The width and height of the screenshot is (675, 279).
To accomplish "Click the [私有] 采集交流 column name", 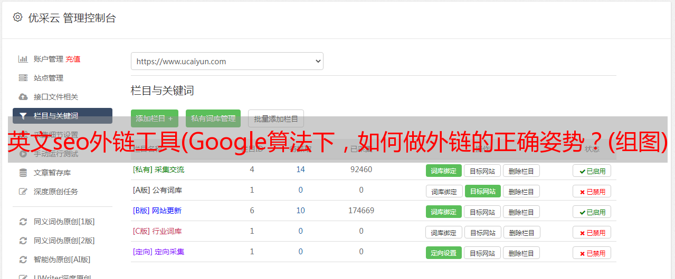I will (158, 170).
